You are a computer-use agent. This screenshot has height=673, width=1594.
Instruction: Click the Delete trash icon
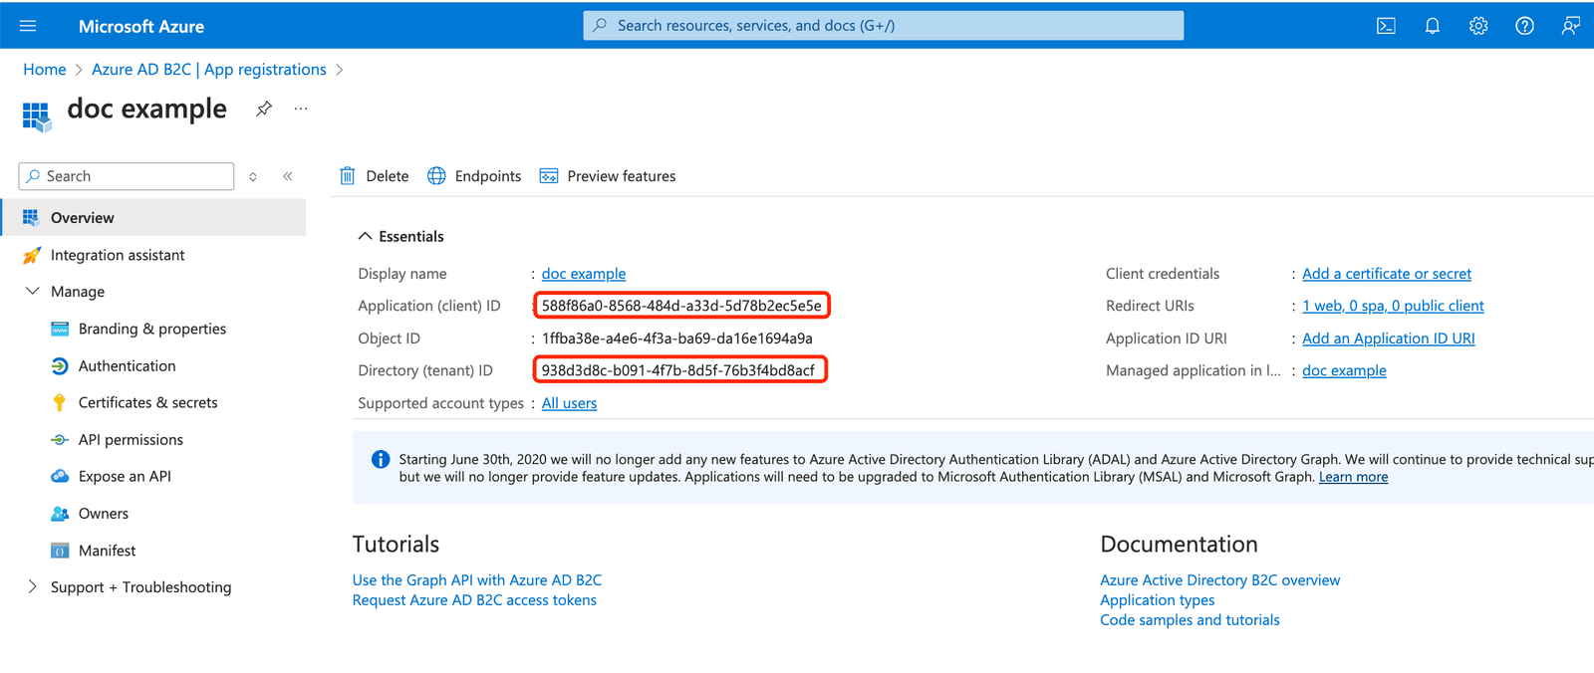(x=348, y=176)
